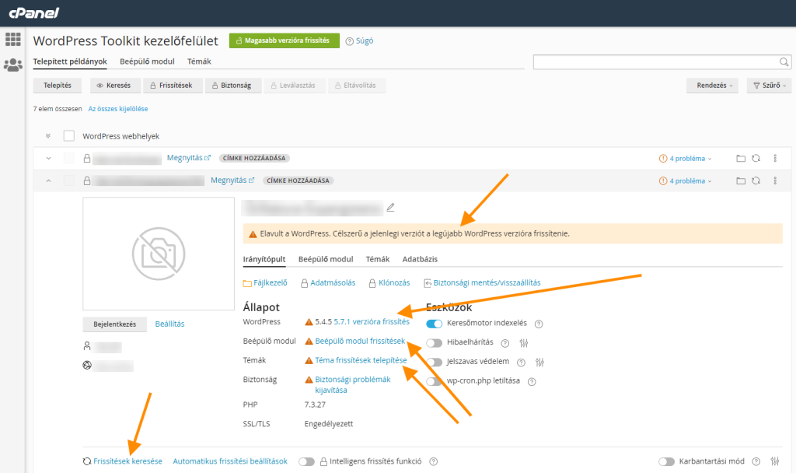Open three-dot menu in expanded site row

775,180
